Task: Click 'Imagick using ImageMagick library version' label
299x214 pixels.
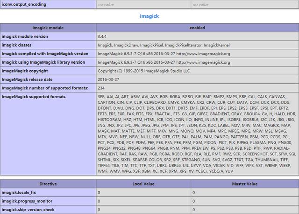Action: coord(43,62)
